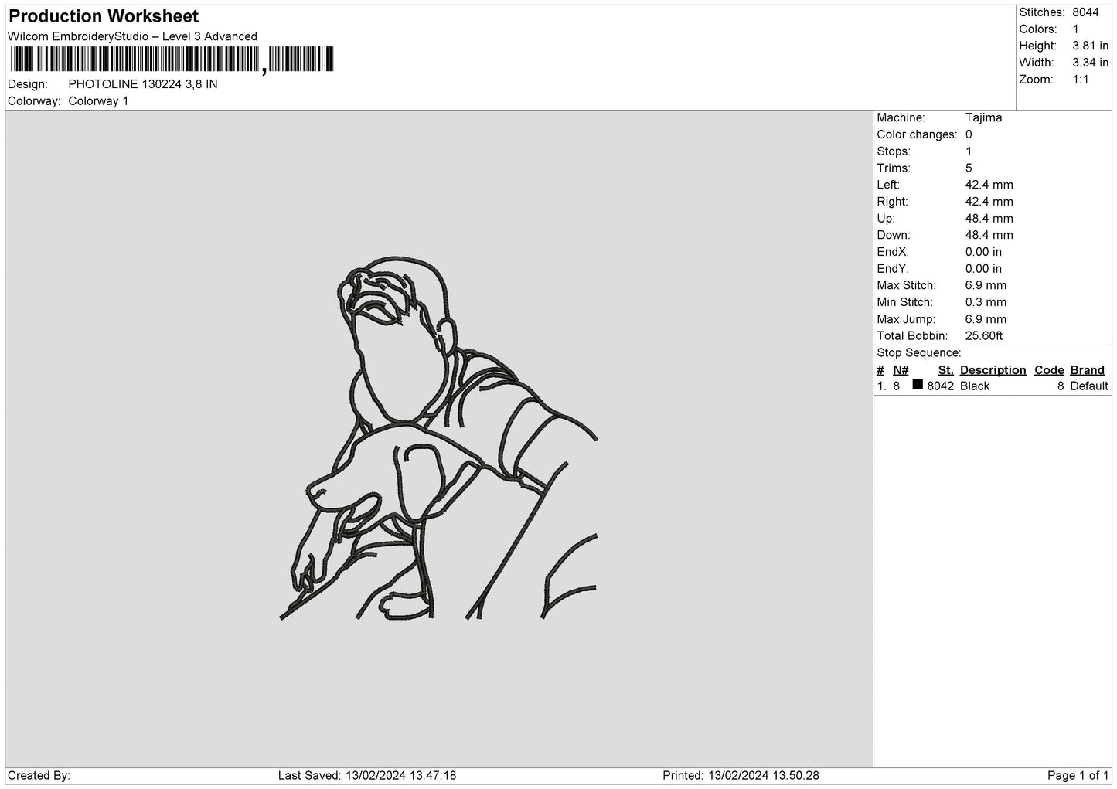This screenshot has width=1117, height=789.
Task: Click the 'Page 1 of 1' indicator
Action: (1078, 775)
